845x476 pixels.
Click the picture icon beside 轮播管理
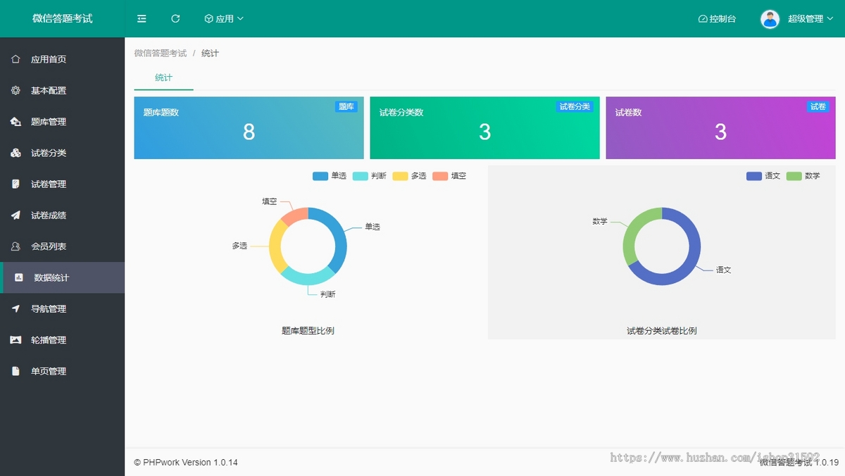15,340
